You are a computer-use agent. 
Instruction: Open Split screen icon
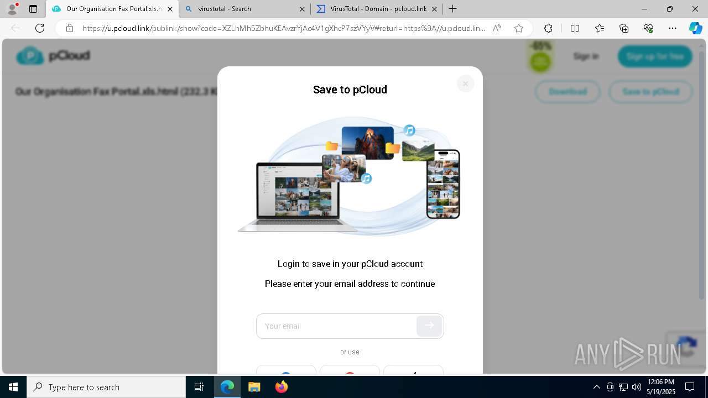point(575,28)
